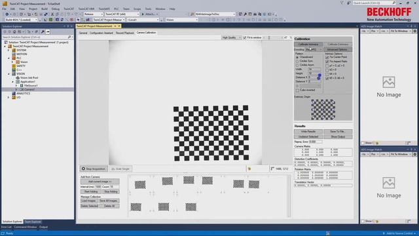The image size is (419, 236).
Task: Switch to the Configuration Assistant tab
Action: pyautogui.click(x=101, y=33)
